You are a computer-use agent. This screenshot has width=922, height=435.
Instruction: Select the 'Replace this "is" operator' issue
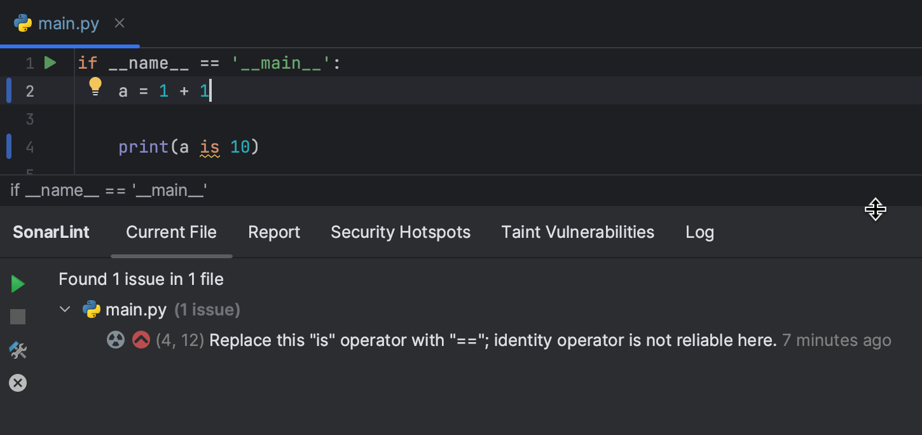[x=493, y=340]
